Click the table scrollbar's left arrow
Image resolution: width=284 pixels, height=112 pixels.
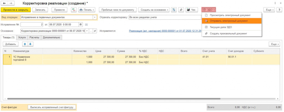(x=5, y=99)
